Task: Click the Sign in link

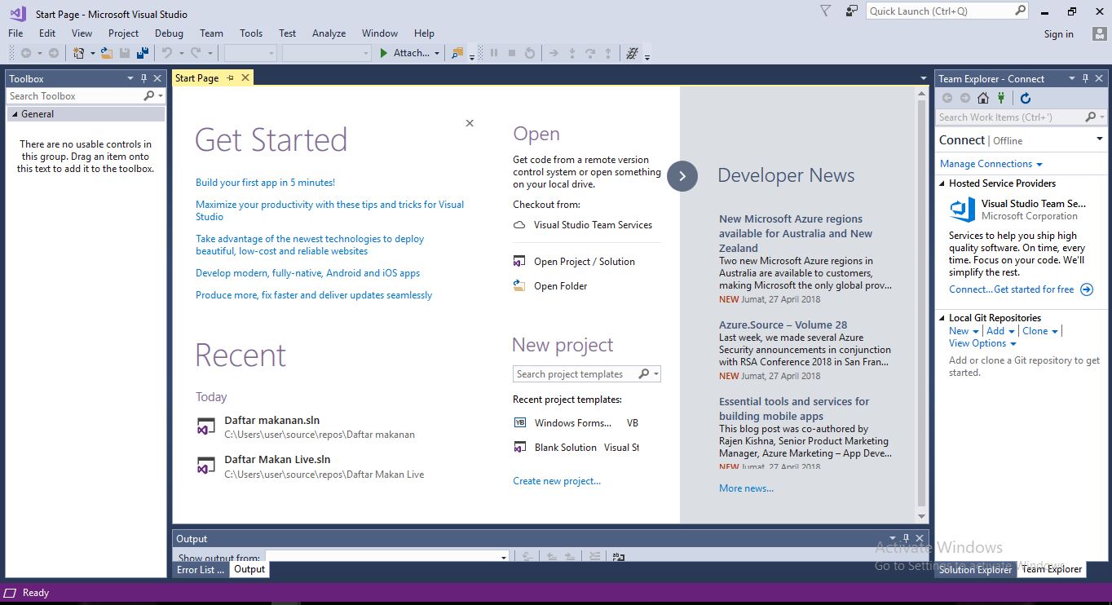Action: point(1058,34)
